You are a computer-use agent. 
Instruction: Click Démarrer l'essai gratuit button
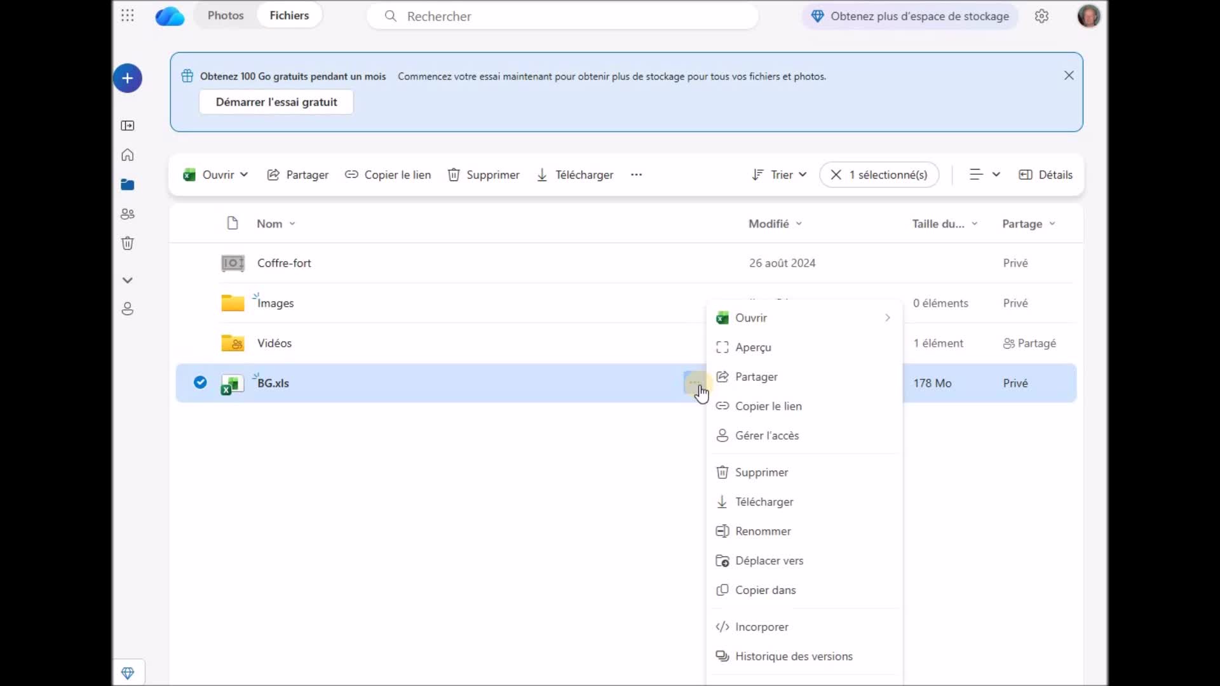[276, 102]
